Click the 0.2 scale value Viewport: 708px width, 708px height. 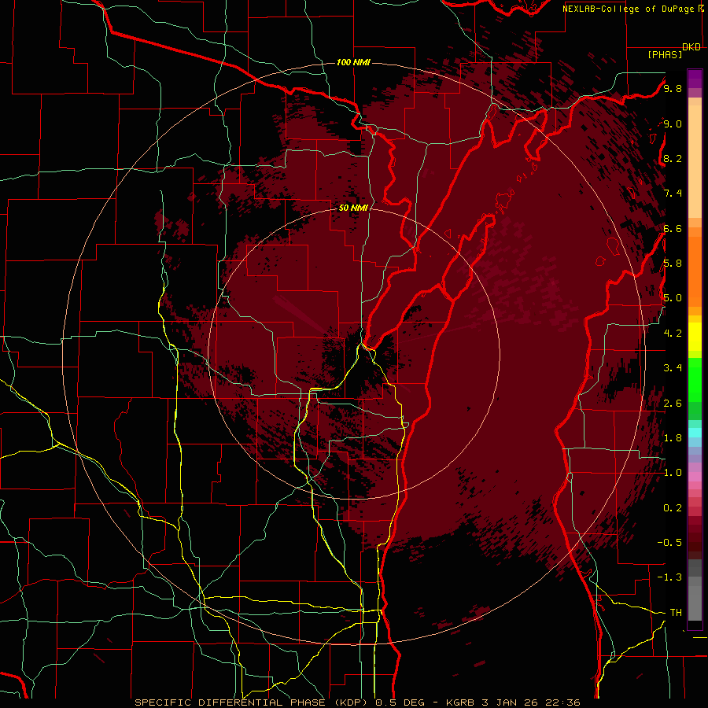673,508
